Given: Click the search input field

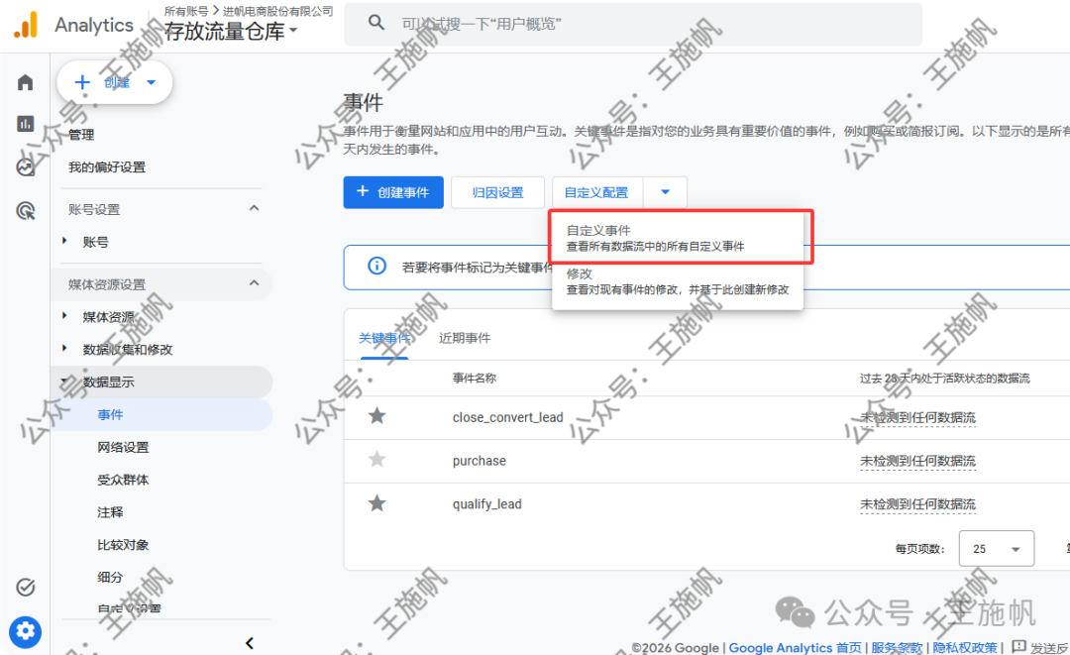Looking at the screenshot, I should click(633, 24).
